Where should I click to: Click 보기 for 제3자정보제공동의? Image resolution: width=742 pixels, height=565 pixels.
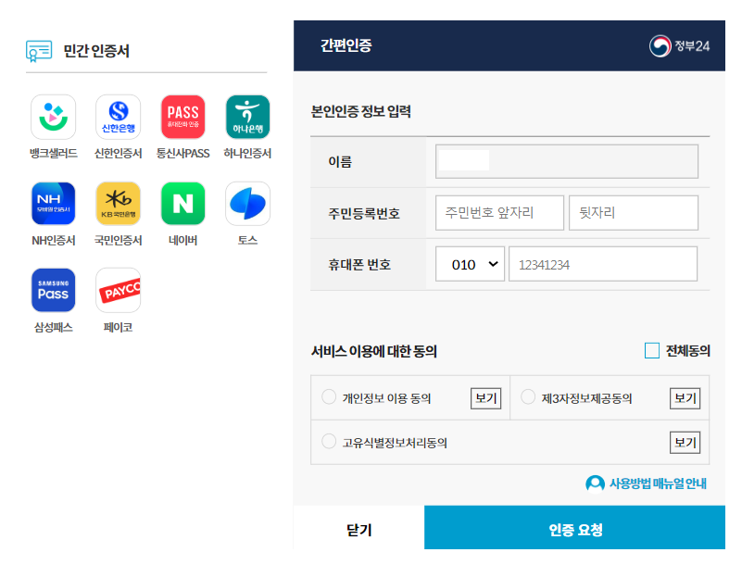pyautogui.click(x=685, y=398)
